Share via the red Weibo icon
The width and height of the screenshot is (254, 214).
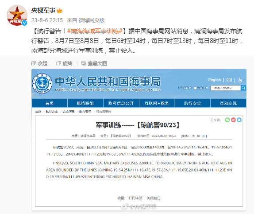coord(233,120)
